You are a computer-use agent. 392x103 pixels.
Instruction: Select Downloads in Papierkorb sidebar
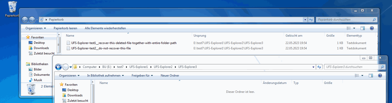pyautogui.click(x=39, y=48)
